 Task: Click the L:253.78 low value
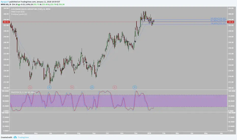[x=52, y=4]
